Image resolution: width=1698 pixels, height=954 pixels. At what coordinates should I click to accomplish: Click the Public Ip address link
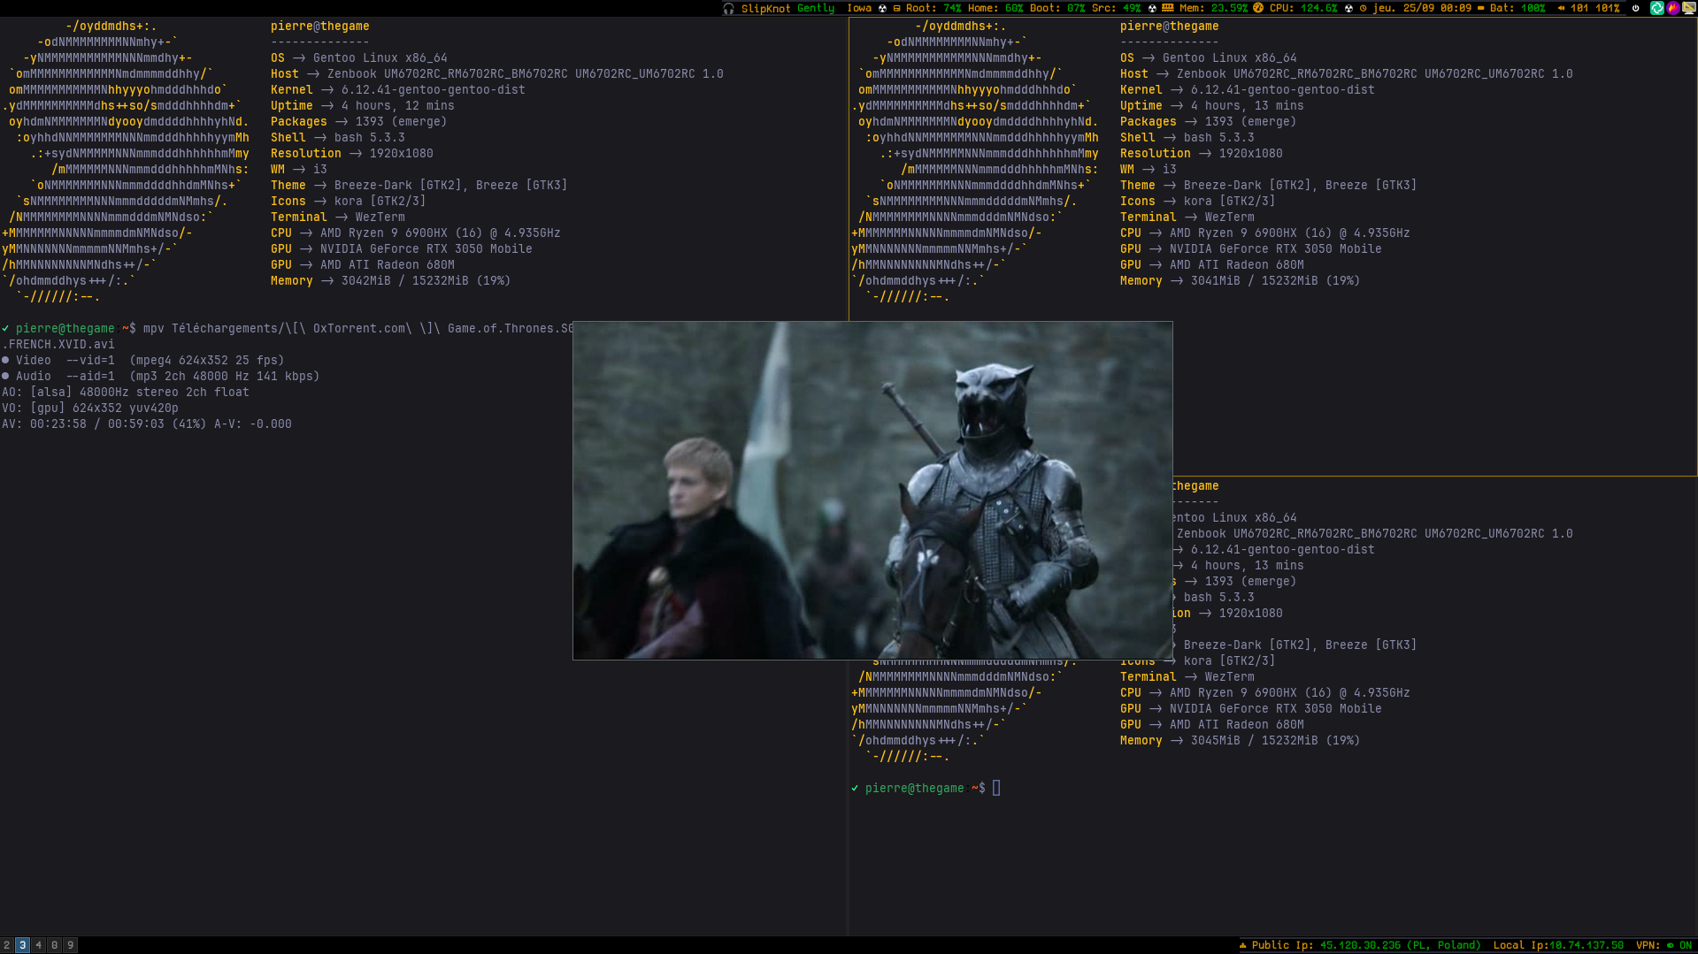pyautogui.click(x=1358, y=946)
